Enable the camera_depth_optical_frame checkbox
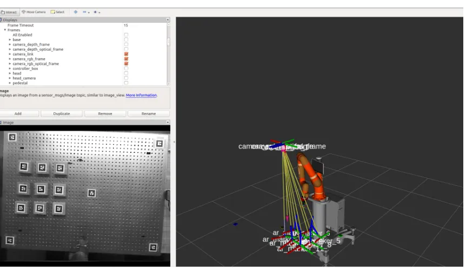Image resolution: width=466 pixels, height=268 pixels. pyautogui.click(x=127, y=49)
